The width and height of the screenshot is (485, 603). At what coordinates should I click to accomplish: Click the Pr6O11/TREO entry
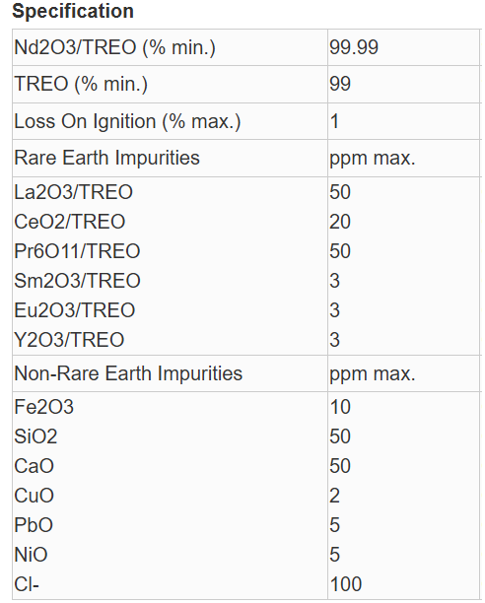(77, 251)
